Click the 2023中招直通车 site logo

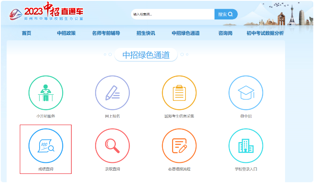(46, 12)
